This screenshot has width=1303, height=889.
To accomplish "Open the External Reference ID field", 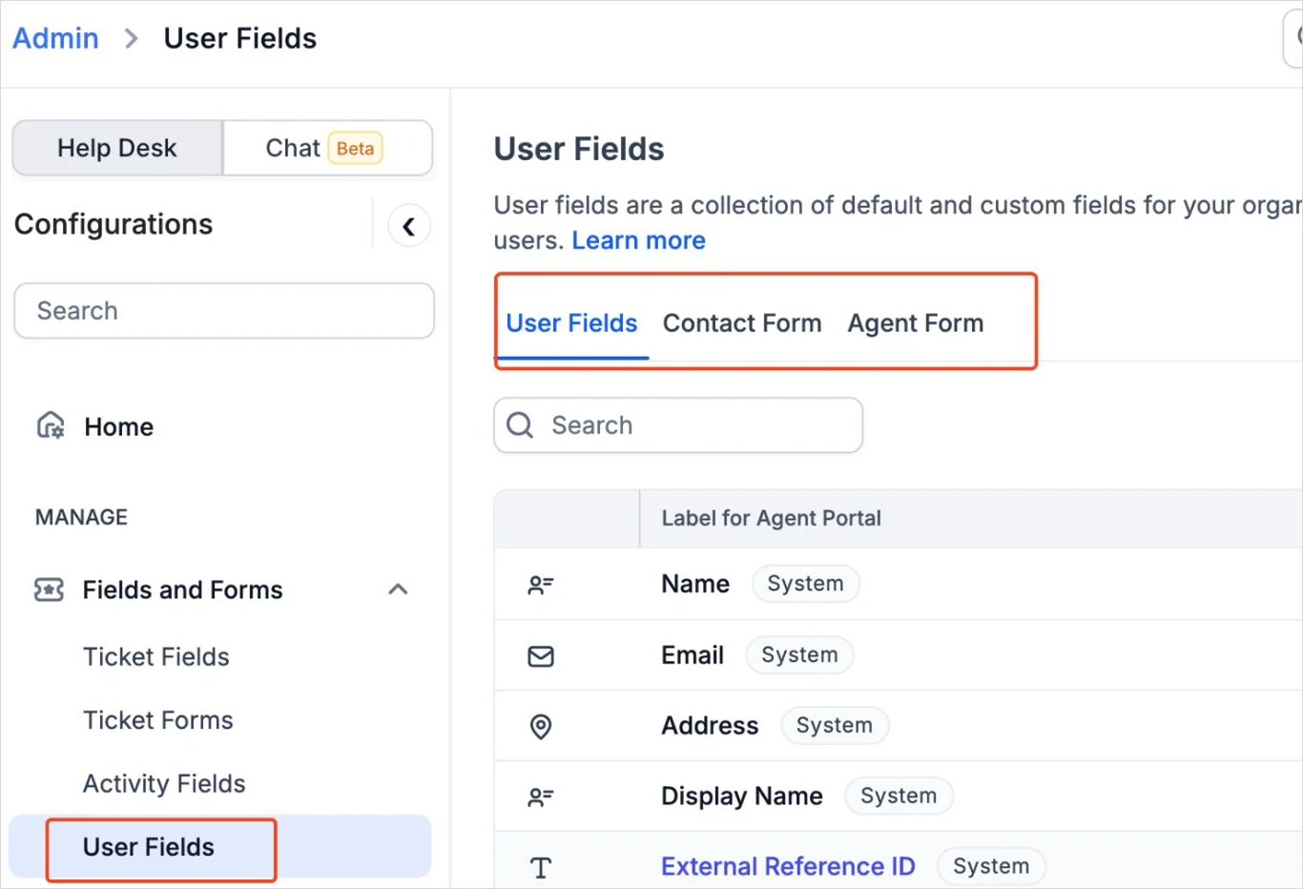I will [787, 866].
